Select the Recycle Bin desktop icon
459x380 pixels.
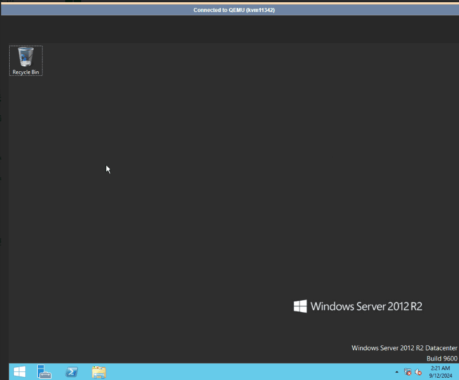(26, 61)
